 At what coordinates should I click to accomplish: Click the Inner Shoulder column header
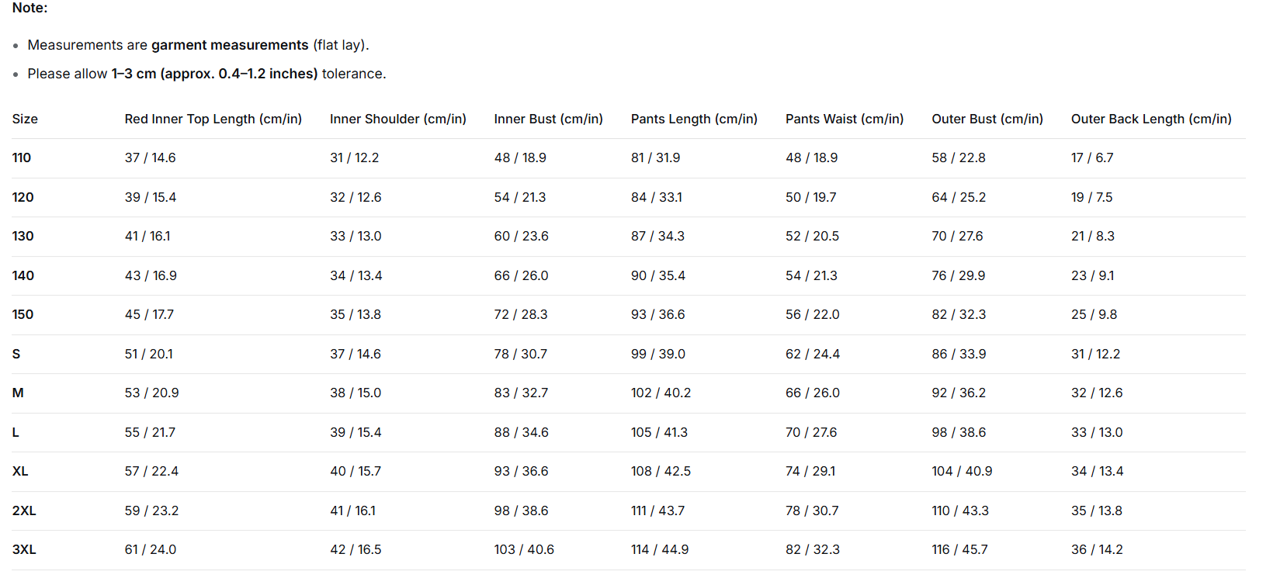tap(398, 119)
